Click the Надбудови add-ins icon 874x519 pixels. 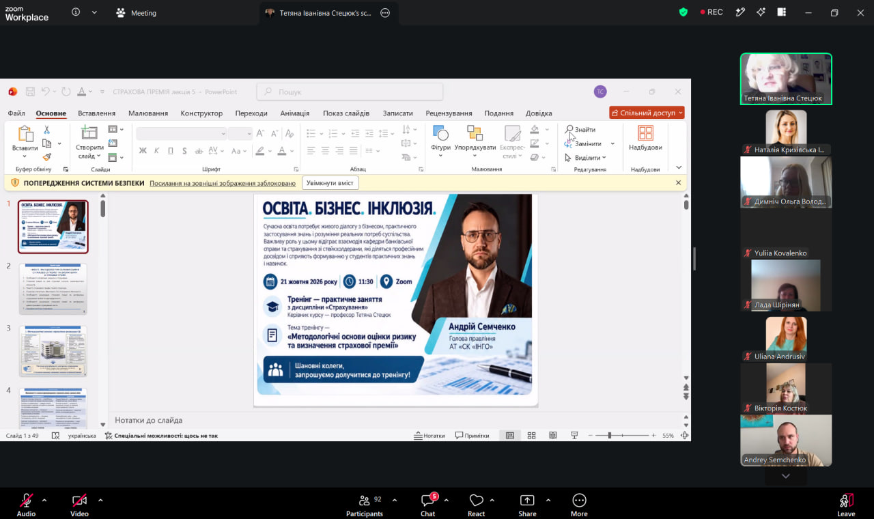click(645, 138)
